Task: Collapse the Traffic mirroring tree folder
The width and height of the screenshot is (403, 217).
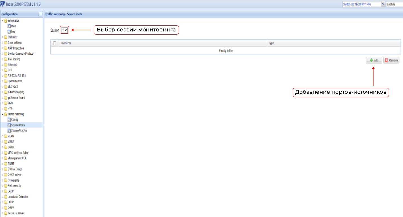Action: (3, 114)
